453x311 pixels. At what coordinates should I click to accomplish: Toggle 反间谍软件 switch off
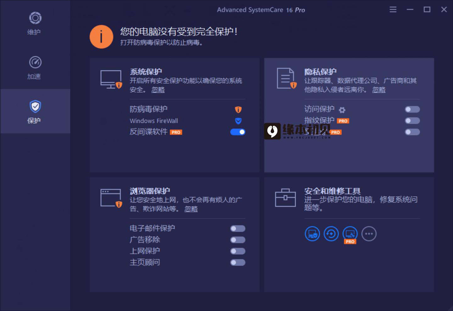(238, 132)
